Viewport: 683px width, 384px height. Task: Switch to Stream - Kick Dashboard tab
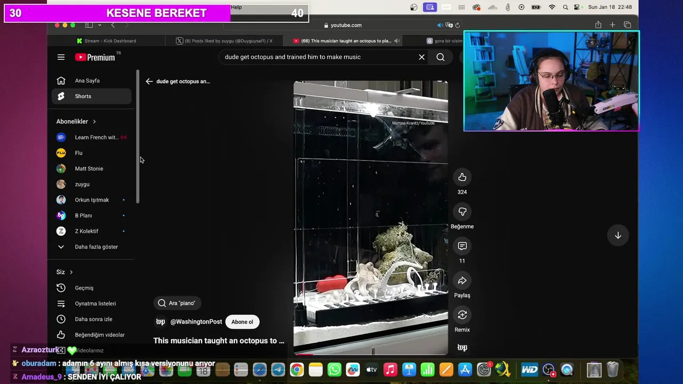(x=107, y=41)
